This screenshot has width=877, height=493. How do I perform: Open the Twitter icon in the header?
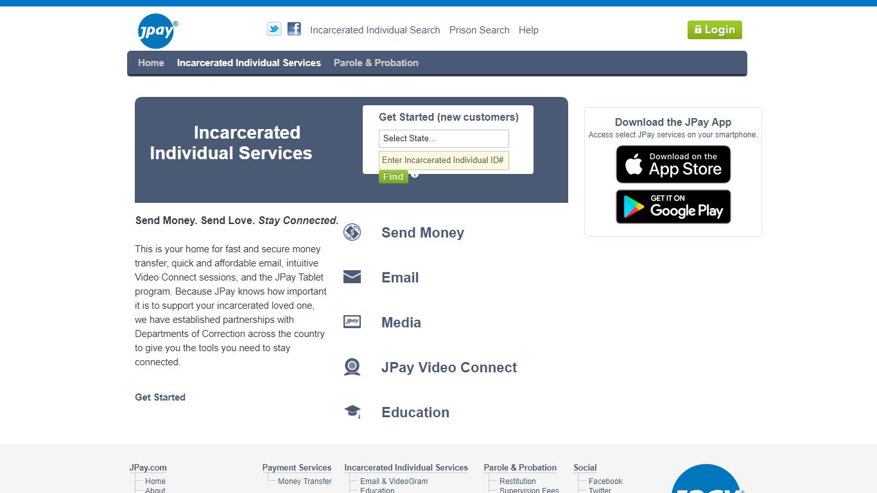point(274,29)
